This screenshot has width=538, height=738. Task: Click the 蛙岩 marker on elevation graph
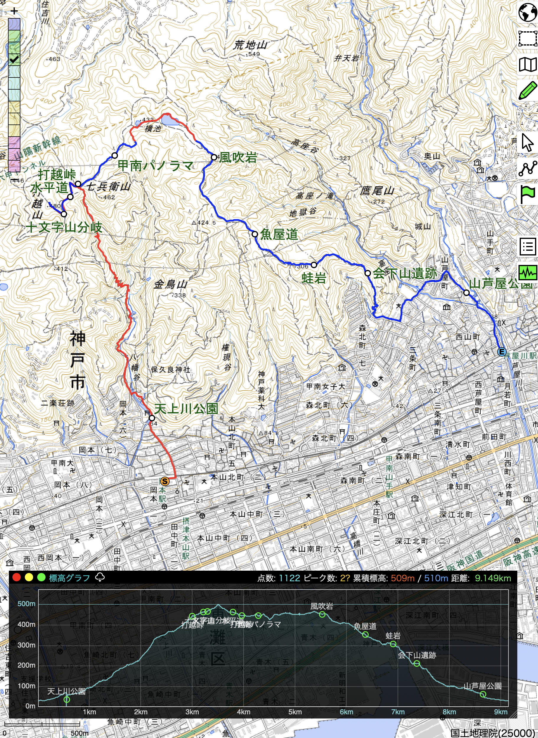pos(393,644)
